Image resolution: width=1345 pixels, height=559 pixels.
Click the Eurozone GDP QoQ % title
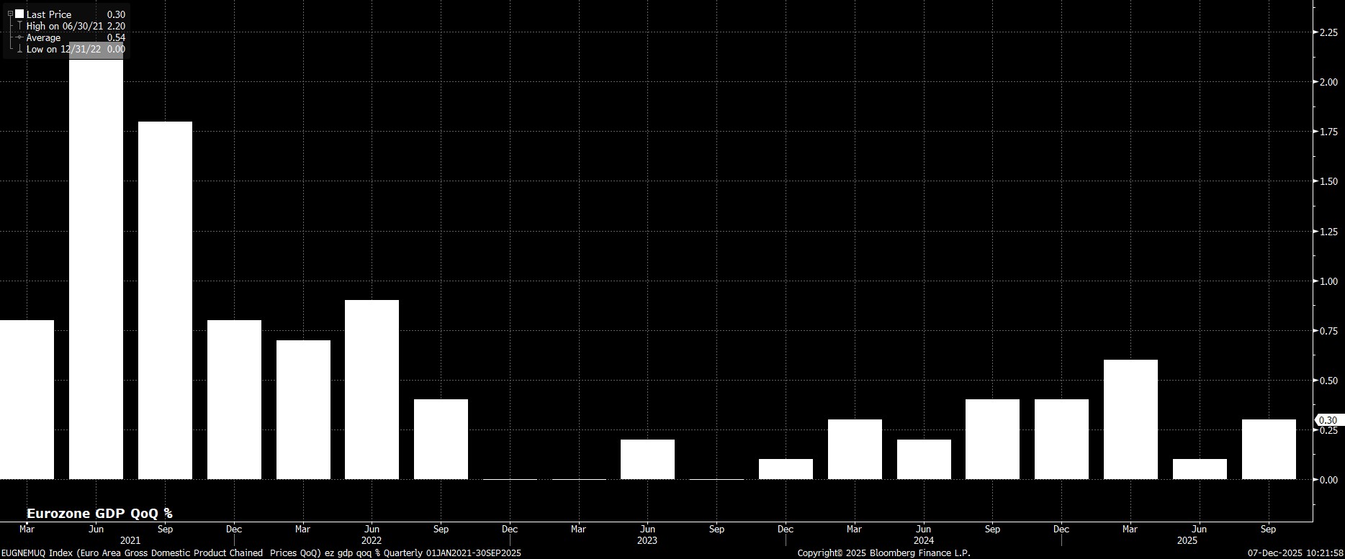99,513
